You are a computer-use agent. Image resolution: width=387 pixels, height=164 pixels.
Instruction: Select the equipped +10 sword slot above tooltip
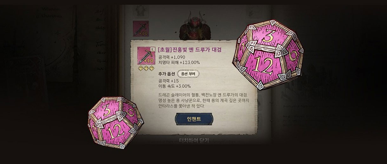[x=140, y=29]
